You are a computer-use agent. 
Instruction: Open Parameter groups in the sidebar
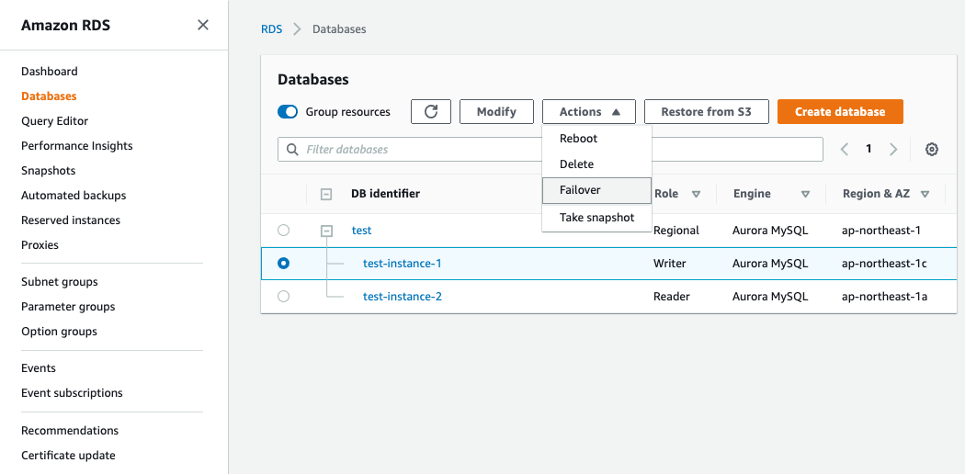[x=68, y=306]
